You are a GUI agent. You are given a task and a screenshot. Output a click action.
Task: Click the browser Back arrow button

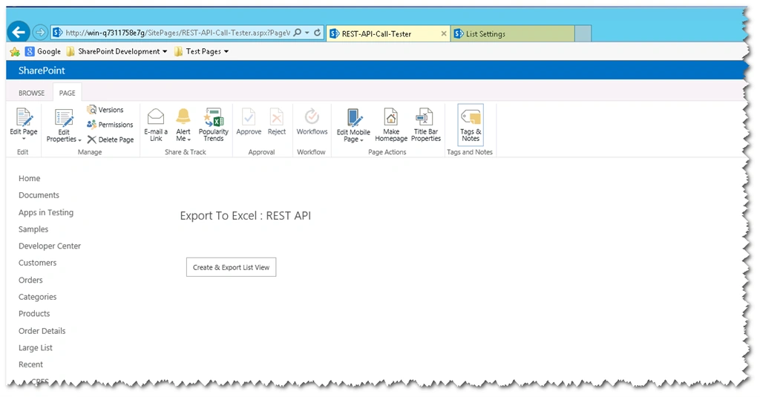pyautogui.click(x=19, y=33)
